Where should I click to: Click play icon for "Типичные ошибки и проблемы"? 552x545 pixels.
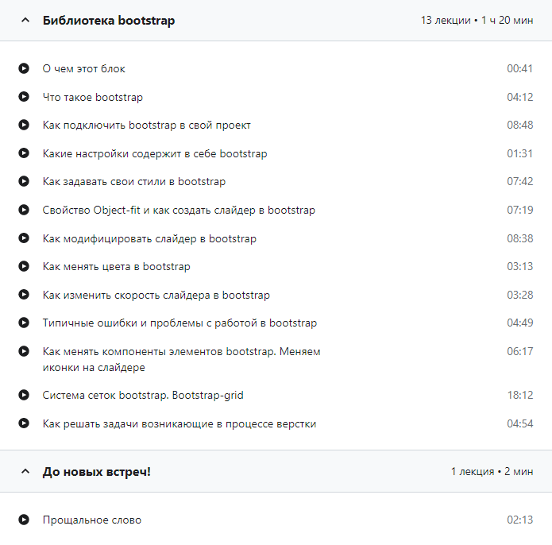(x=24, y=323)
